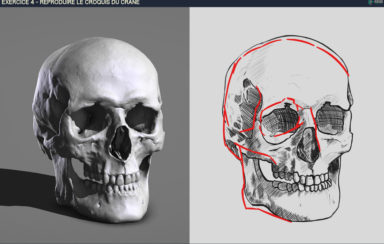Click the green flag shape beside the logo tube

click(x=373, y=2)
